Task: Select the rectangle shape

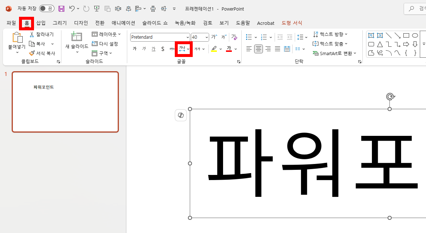Action: 406,35
